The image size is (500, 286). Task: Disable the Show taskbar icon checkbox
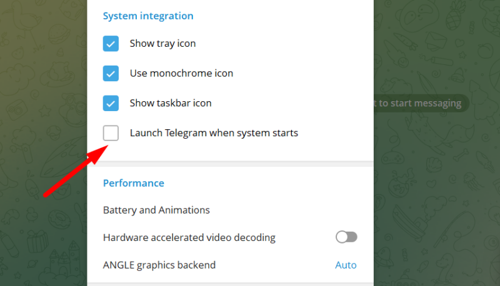[x=111, y=103]
